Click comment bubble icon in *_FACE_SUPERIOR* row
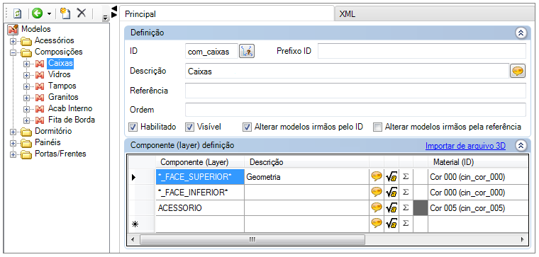539x257 pixels. click(x=377, y=177)
